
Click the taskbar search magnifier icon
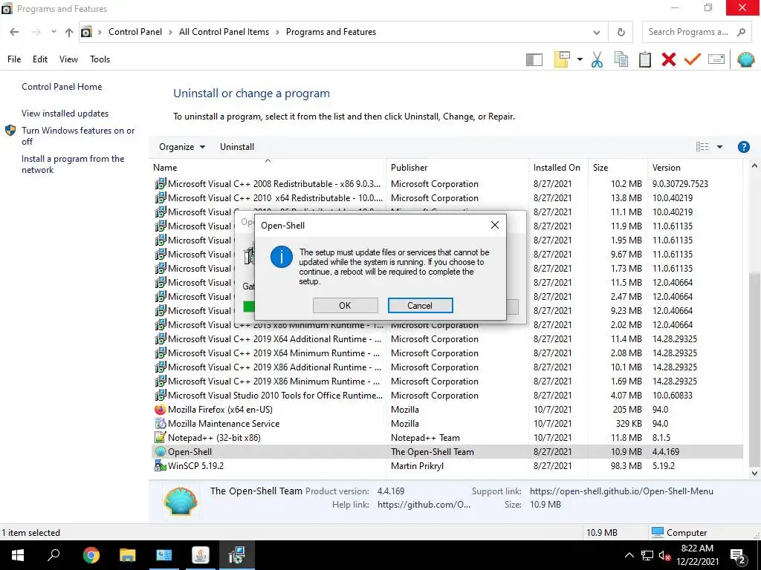pyautogui.click(x=54, y=555)
